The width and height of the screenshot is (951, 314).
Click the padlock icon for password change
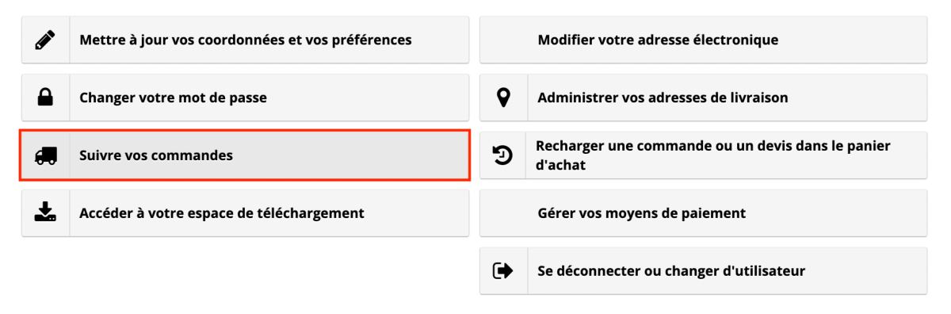pos(46,98)
